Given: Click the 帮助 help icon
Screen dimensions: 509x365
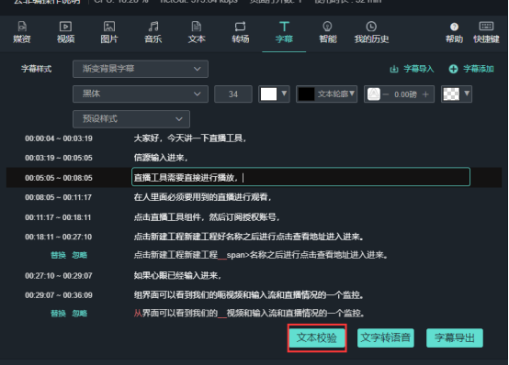Looking at the screenshot, I should [x=454, y=27].
